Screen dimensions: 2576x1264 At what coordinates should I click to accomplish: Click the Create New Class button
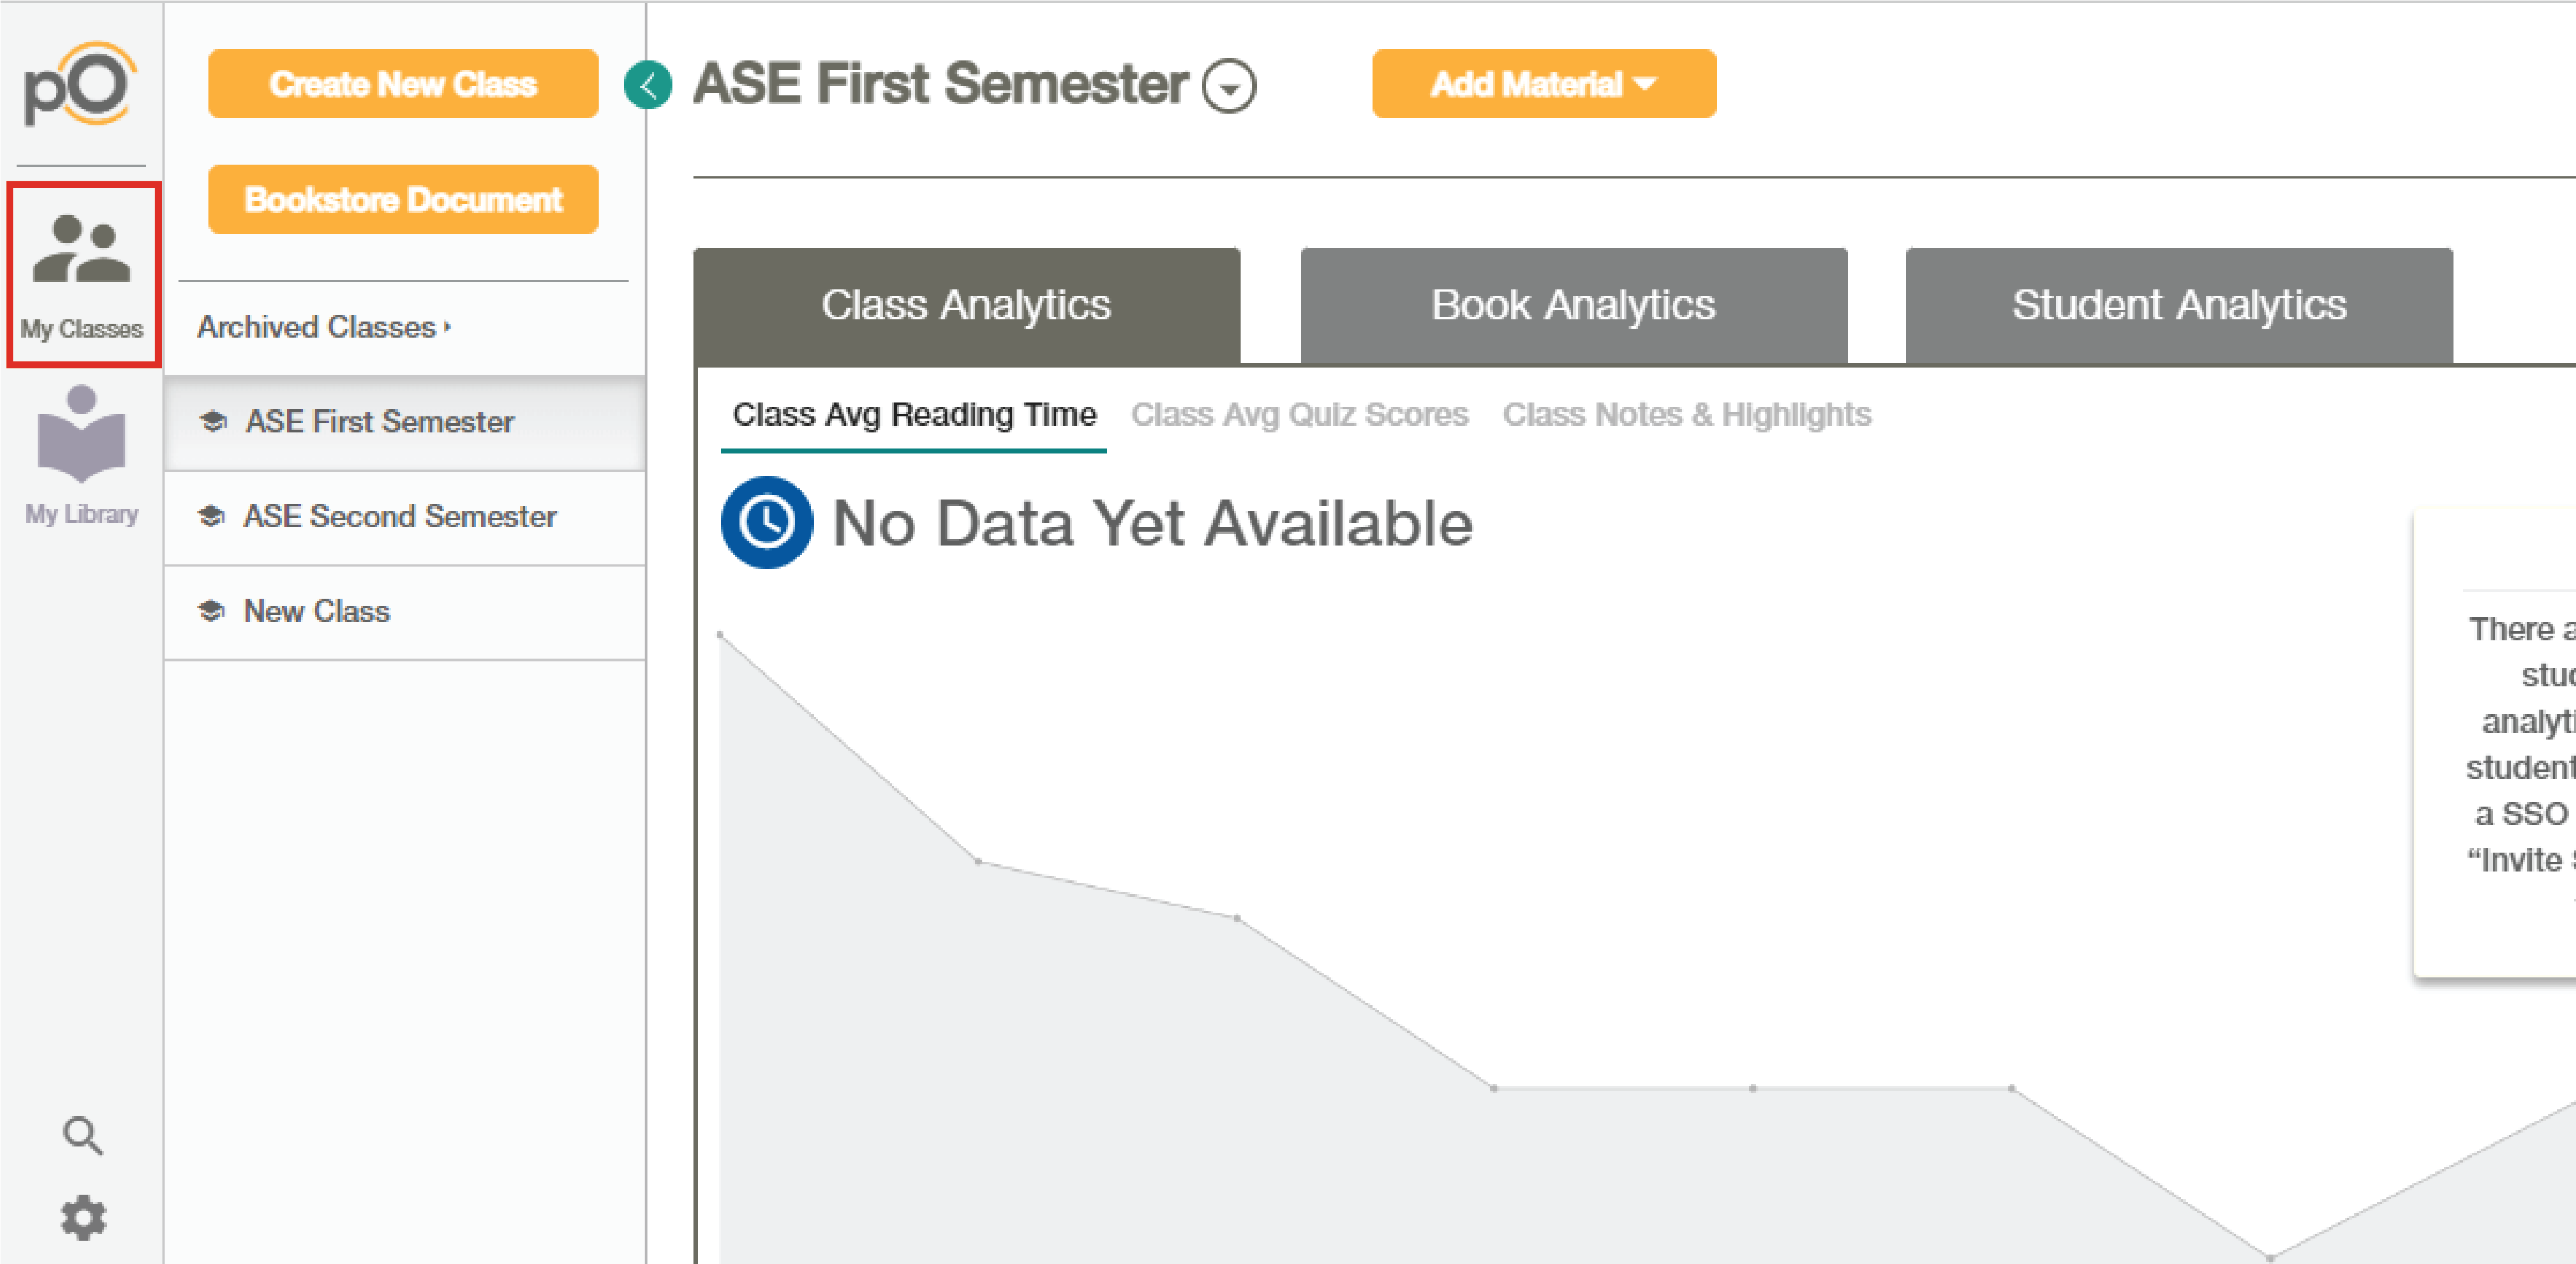coord(403,84)
